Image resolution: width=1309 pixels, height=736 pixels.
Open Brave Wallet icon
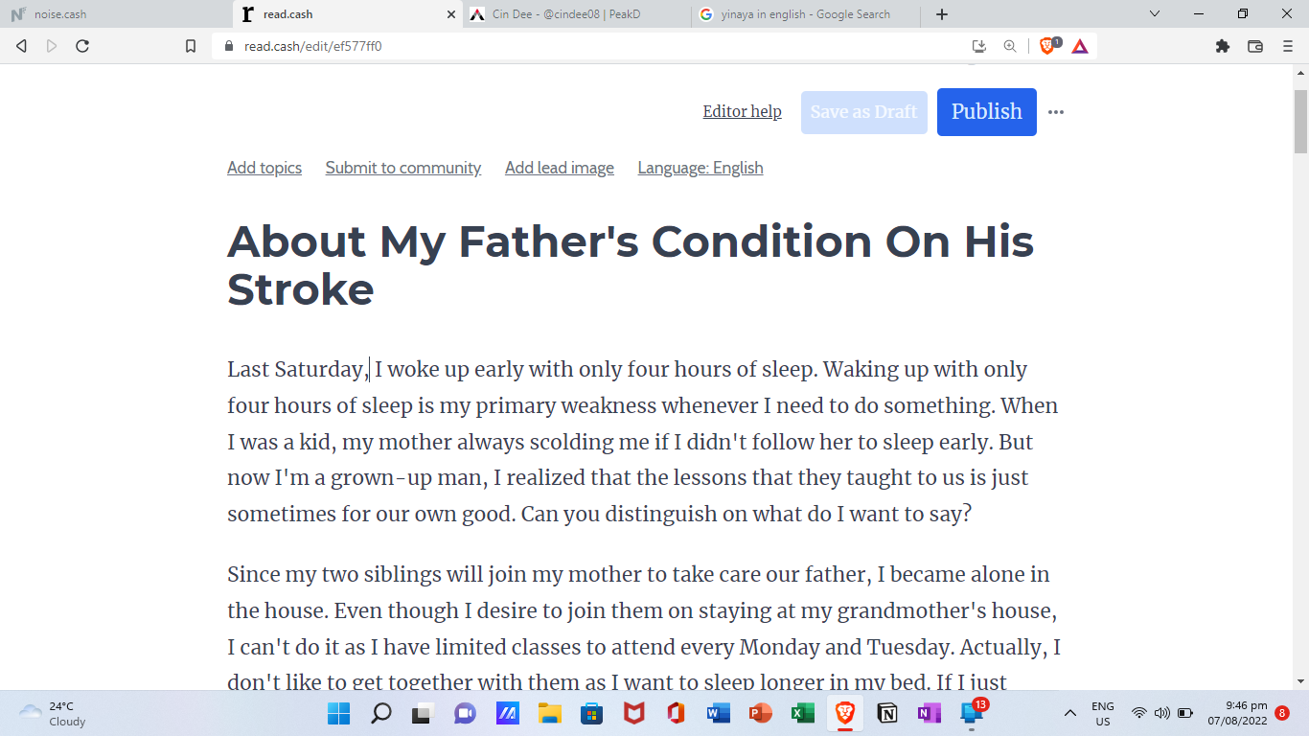(1255, 46)
